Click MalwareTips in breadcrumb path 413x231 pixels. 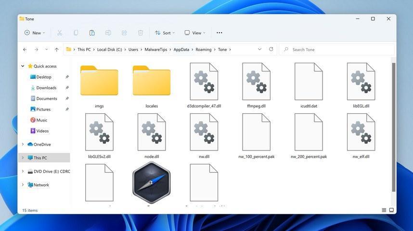156,49
